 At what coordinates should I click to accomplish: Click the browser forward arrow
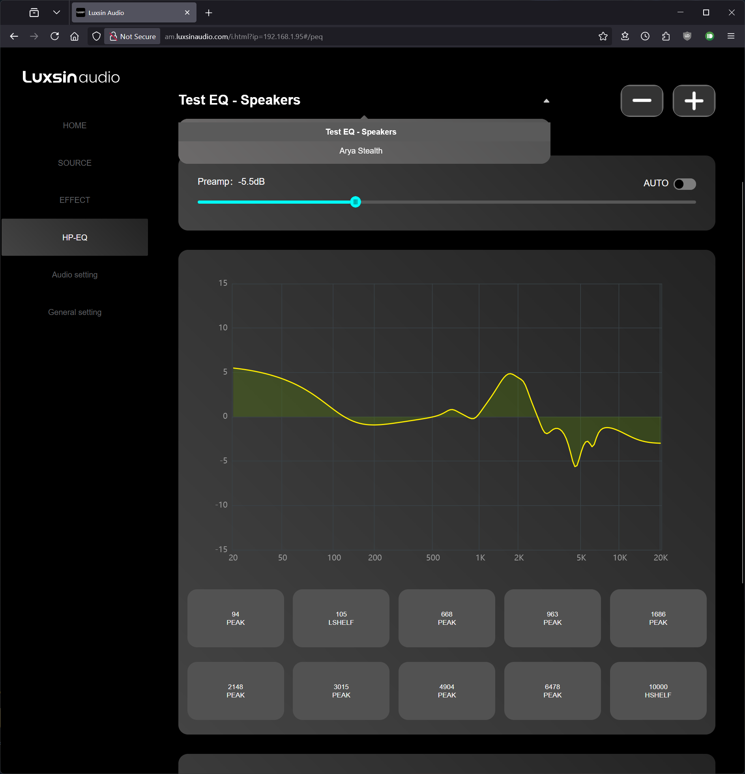pos(34,36)
